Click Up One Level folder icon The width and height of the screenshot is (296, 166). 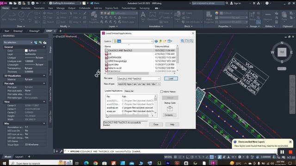[x=160, y=41]
